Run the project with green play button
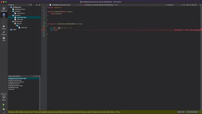This screenshot has width=202, height=114. coord(4,104)
